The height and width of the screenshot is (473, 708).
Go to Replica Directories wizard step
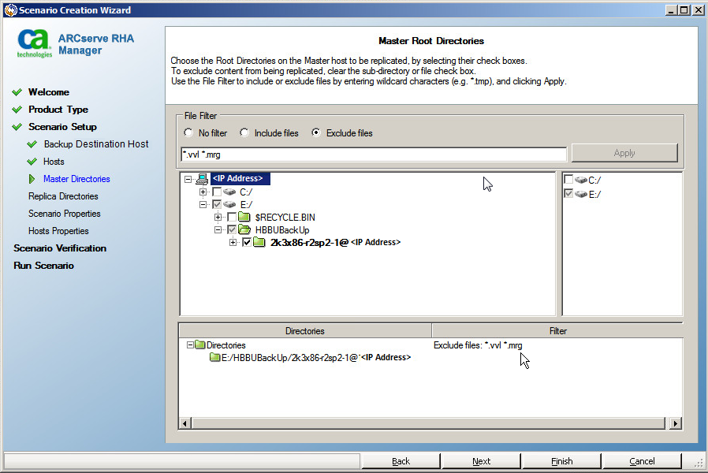click(63, 196)
